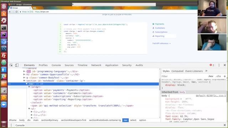Open the Console tab

click(56, 65)
